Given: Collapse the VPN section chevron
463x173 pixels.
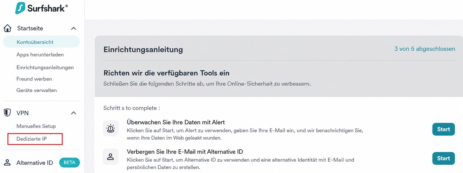Looking at the screenshot, I should point(74,113).
